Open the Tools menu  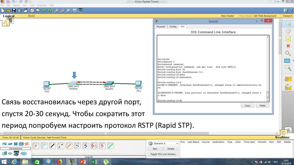pos(32,5)
